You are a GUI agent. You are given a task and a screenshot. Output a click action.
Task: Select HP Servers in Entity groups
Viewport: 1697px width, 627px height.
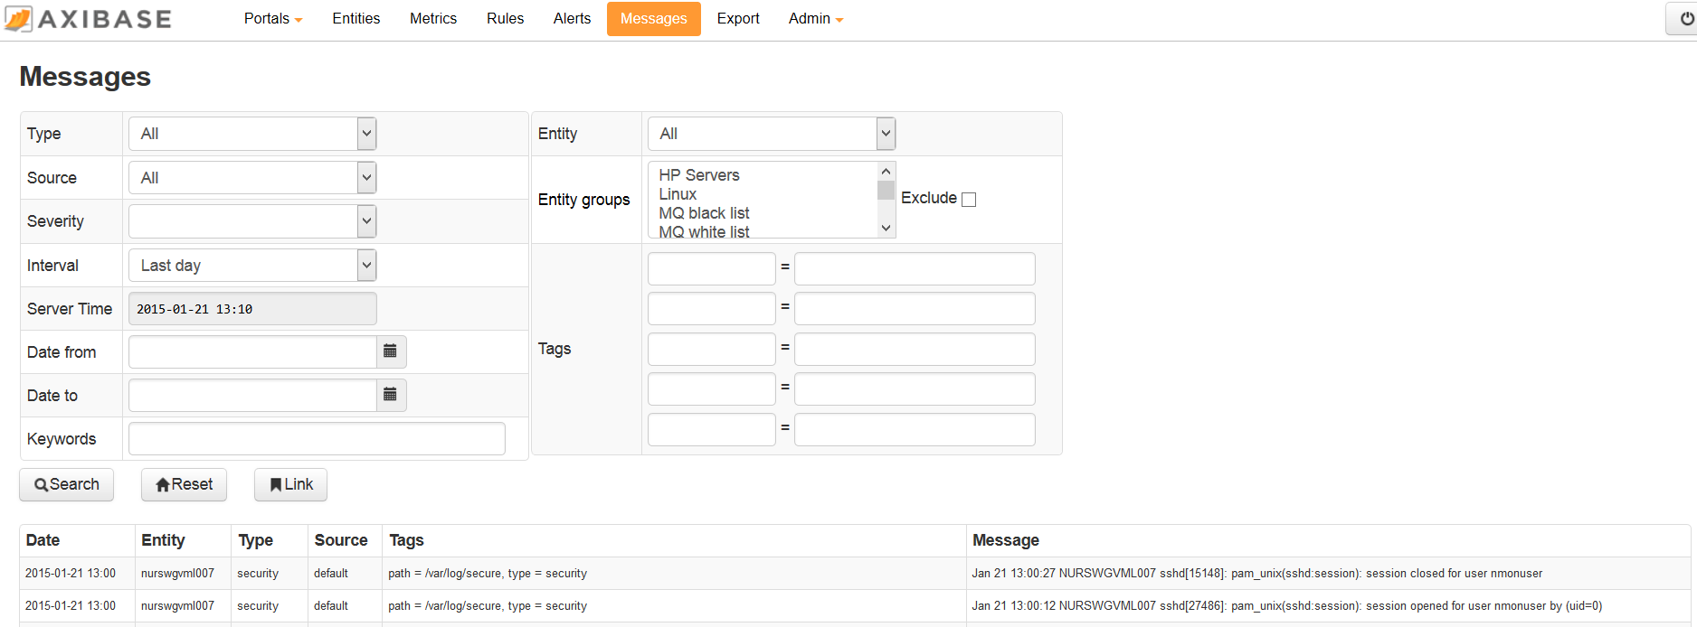699,175
